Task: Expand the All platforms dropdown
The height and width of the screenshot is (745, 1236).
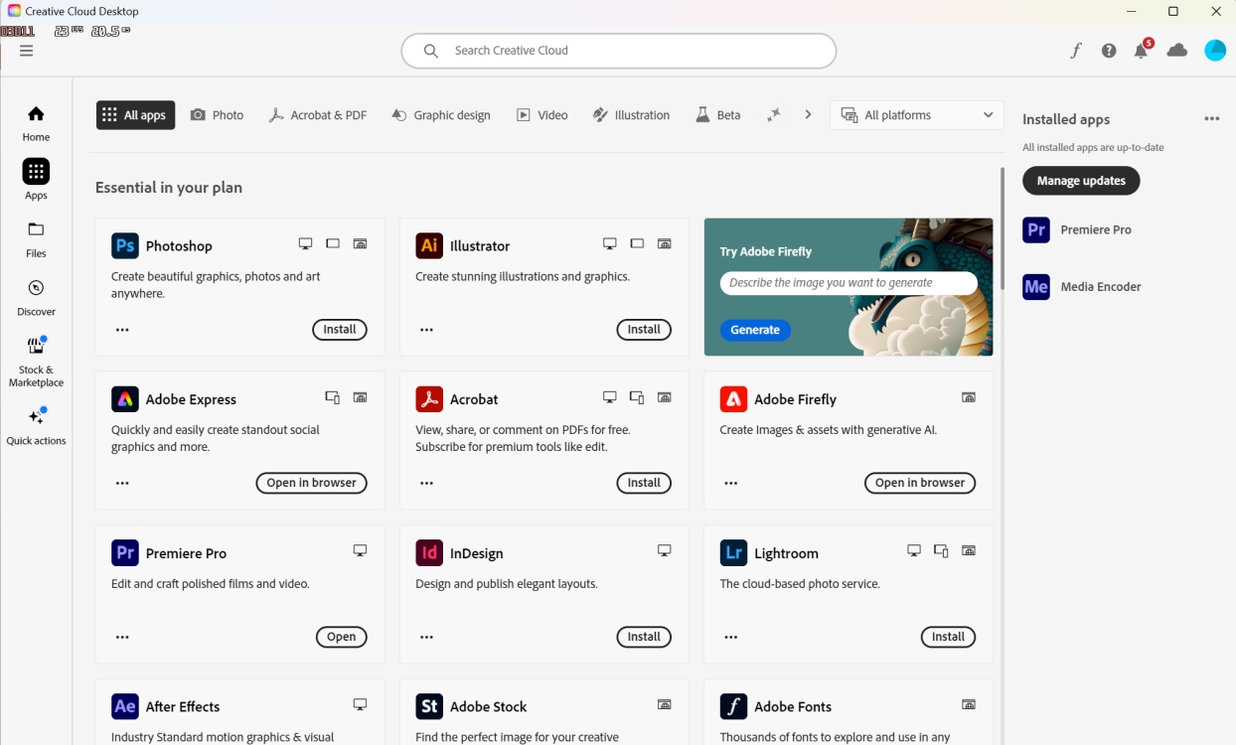Action: tap(916, 115)
